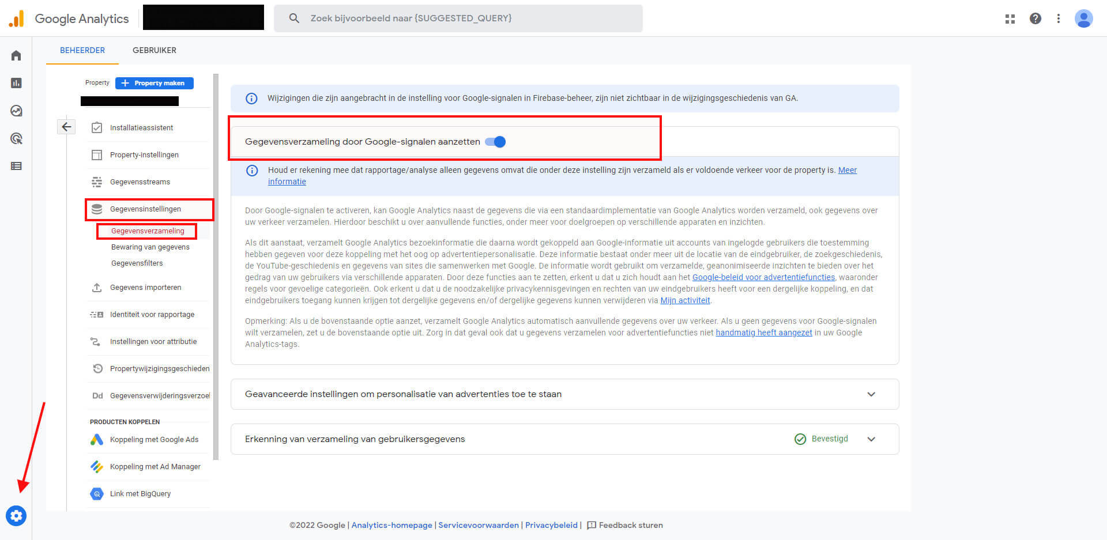Click Feedback sturen in footer
The height and width of the screenshot is (540, 1107).
pos(625,525)
